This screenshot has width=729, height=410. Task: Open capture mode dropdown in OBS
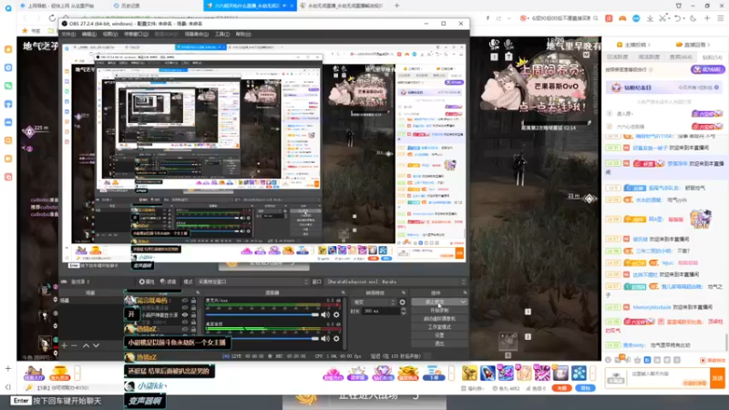tap(252, 282)
